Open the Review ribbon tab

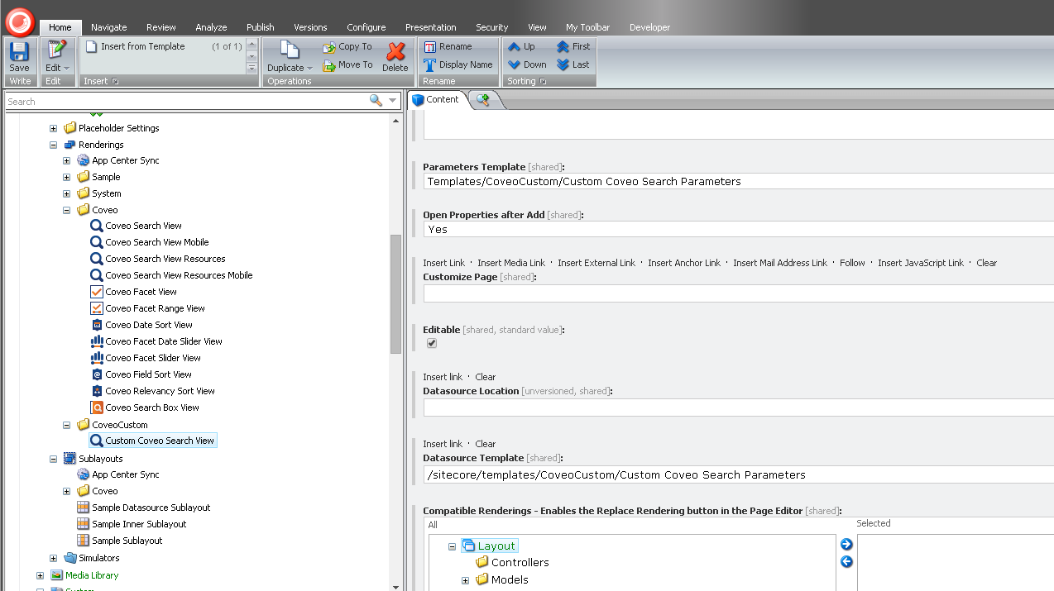click(x=161, y=27)
